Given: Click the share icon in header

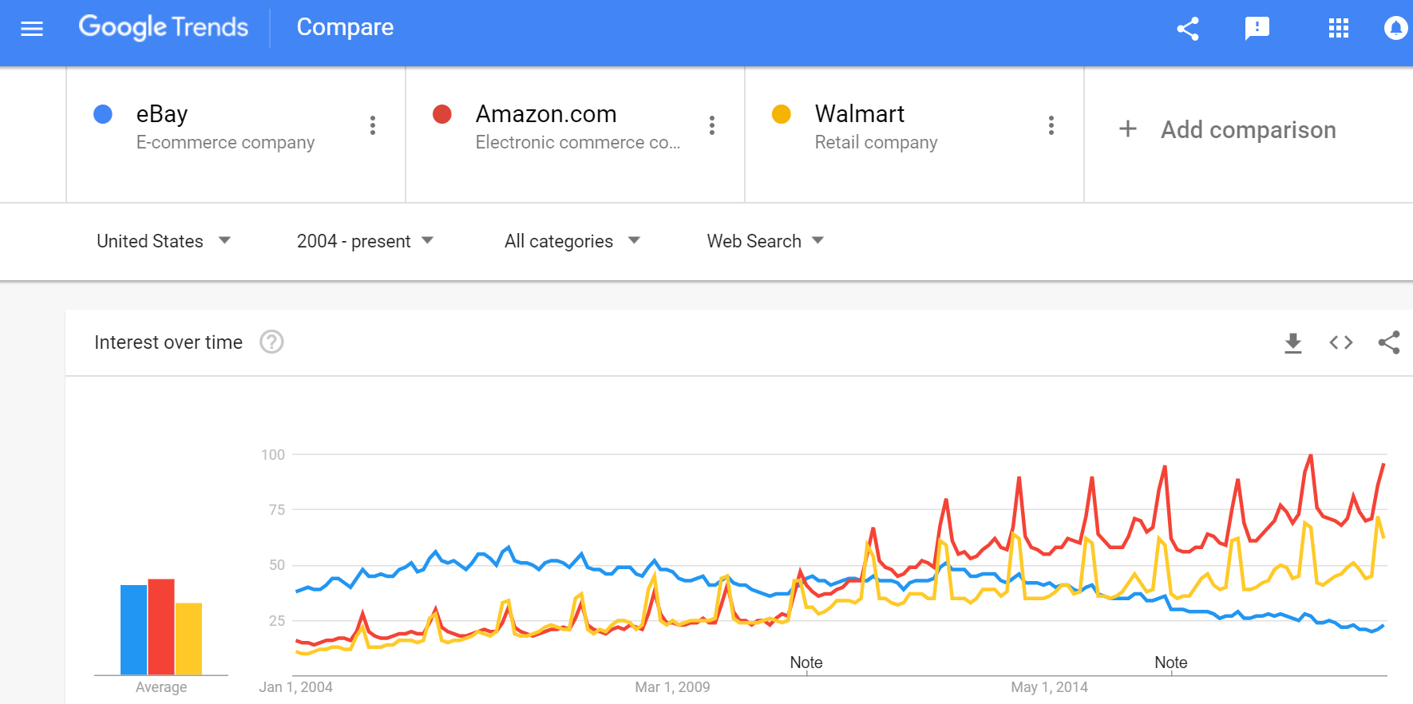Looking at the screenshot, I should 1188,29.
